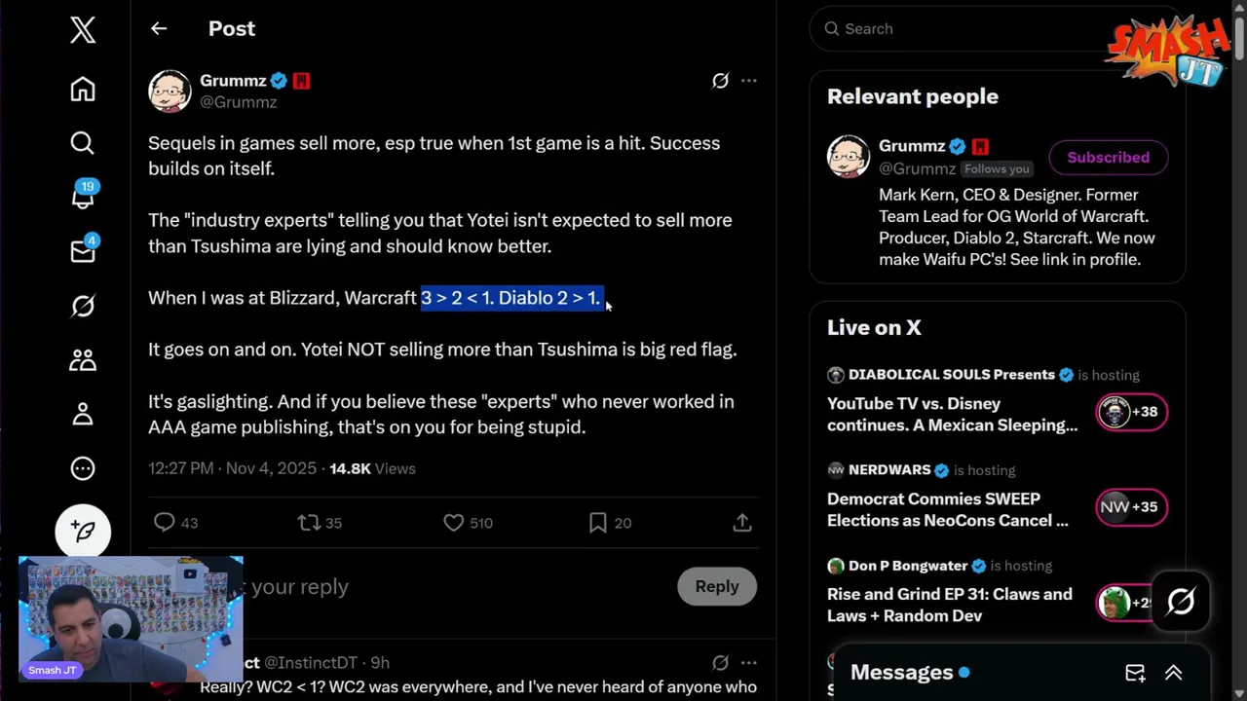This screenshot has height=701, width=1247.
Task: Open the share menu for the post
Action: [x=742, y=523]
